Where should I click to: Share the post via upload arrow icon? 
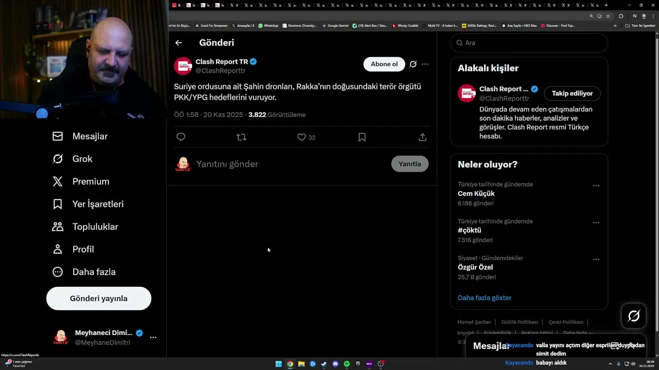tap(422, 137)
